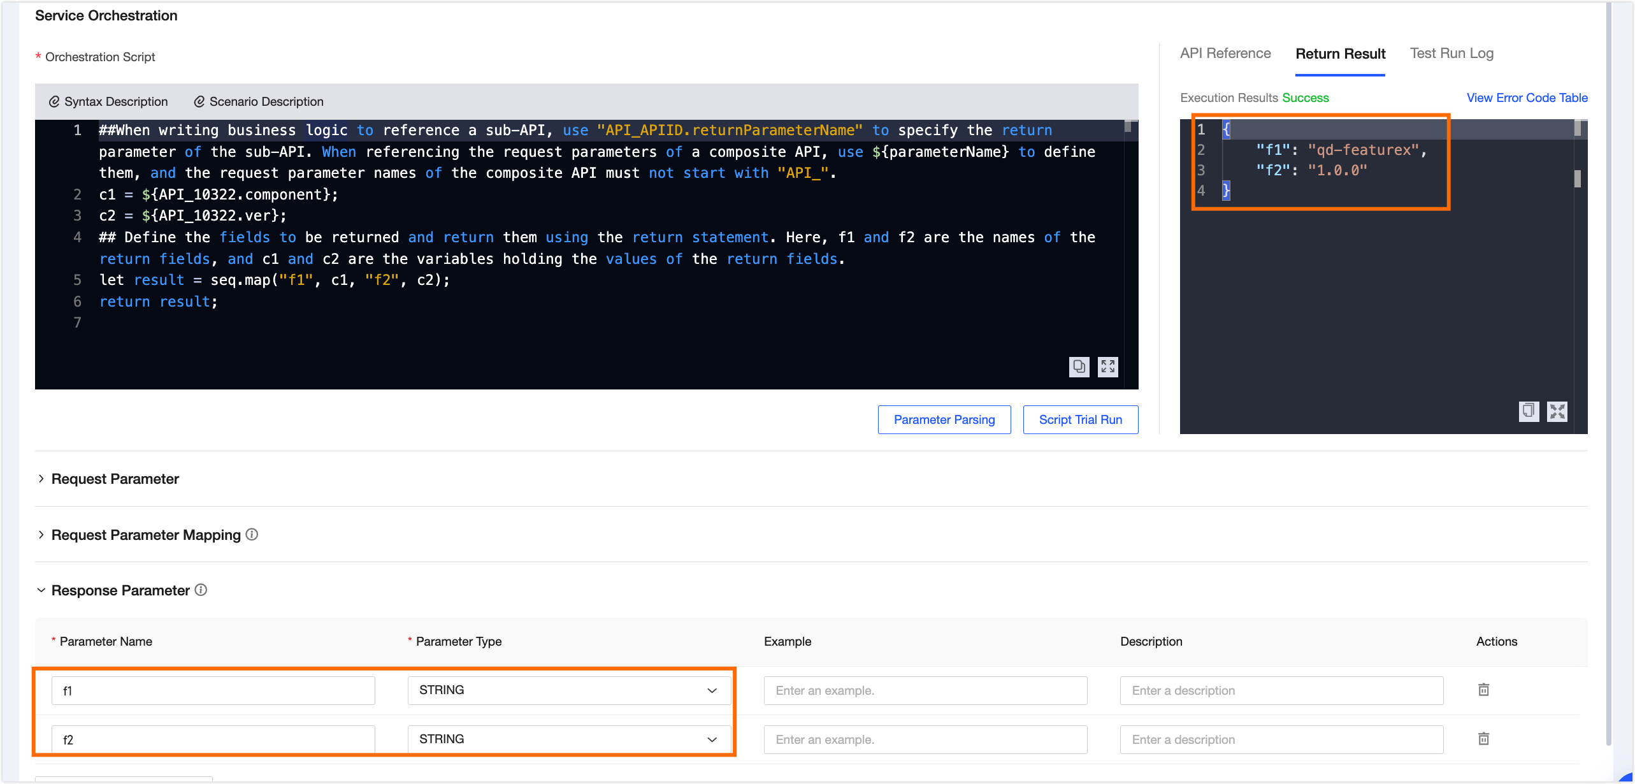Screen dimensions: 1635x784
Task: Copy the orchestration script code
Action: coord(1079,367)
